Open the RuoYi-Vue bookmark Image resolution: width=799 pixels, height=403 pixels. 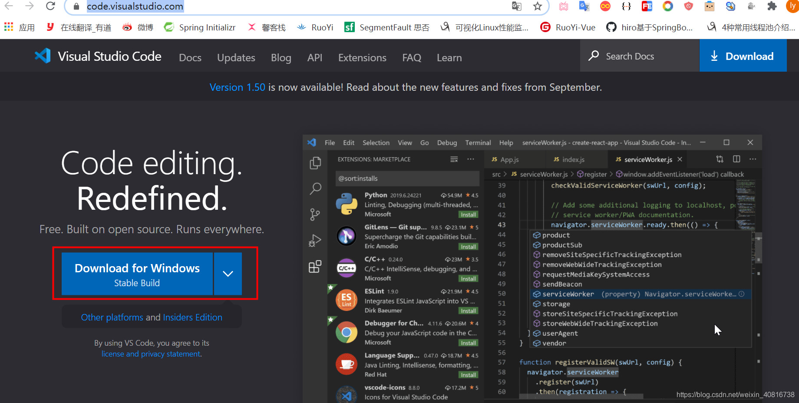[568, 27]
